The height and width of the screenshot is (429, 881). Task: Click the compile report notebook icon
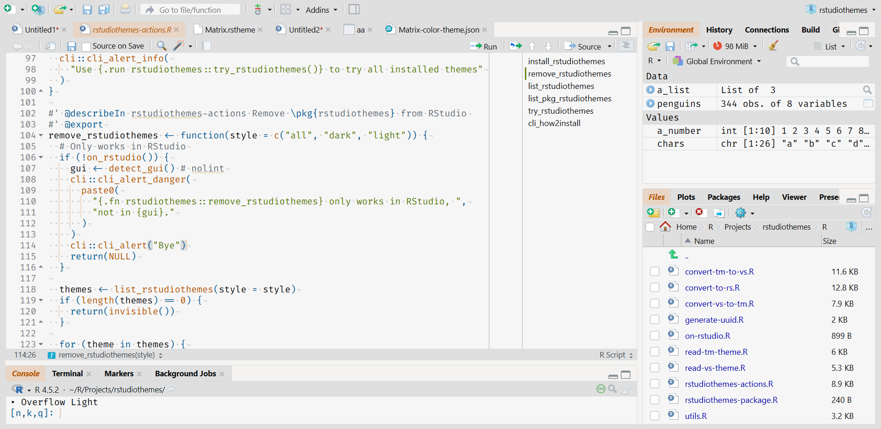(x=206, y=46)
